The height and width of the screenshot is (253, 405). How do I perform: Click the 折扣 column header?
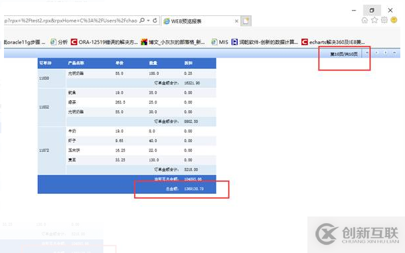click(x=189, y=63)
